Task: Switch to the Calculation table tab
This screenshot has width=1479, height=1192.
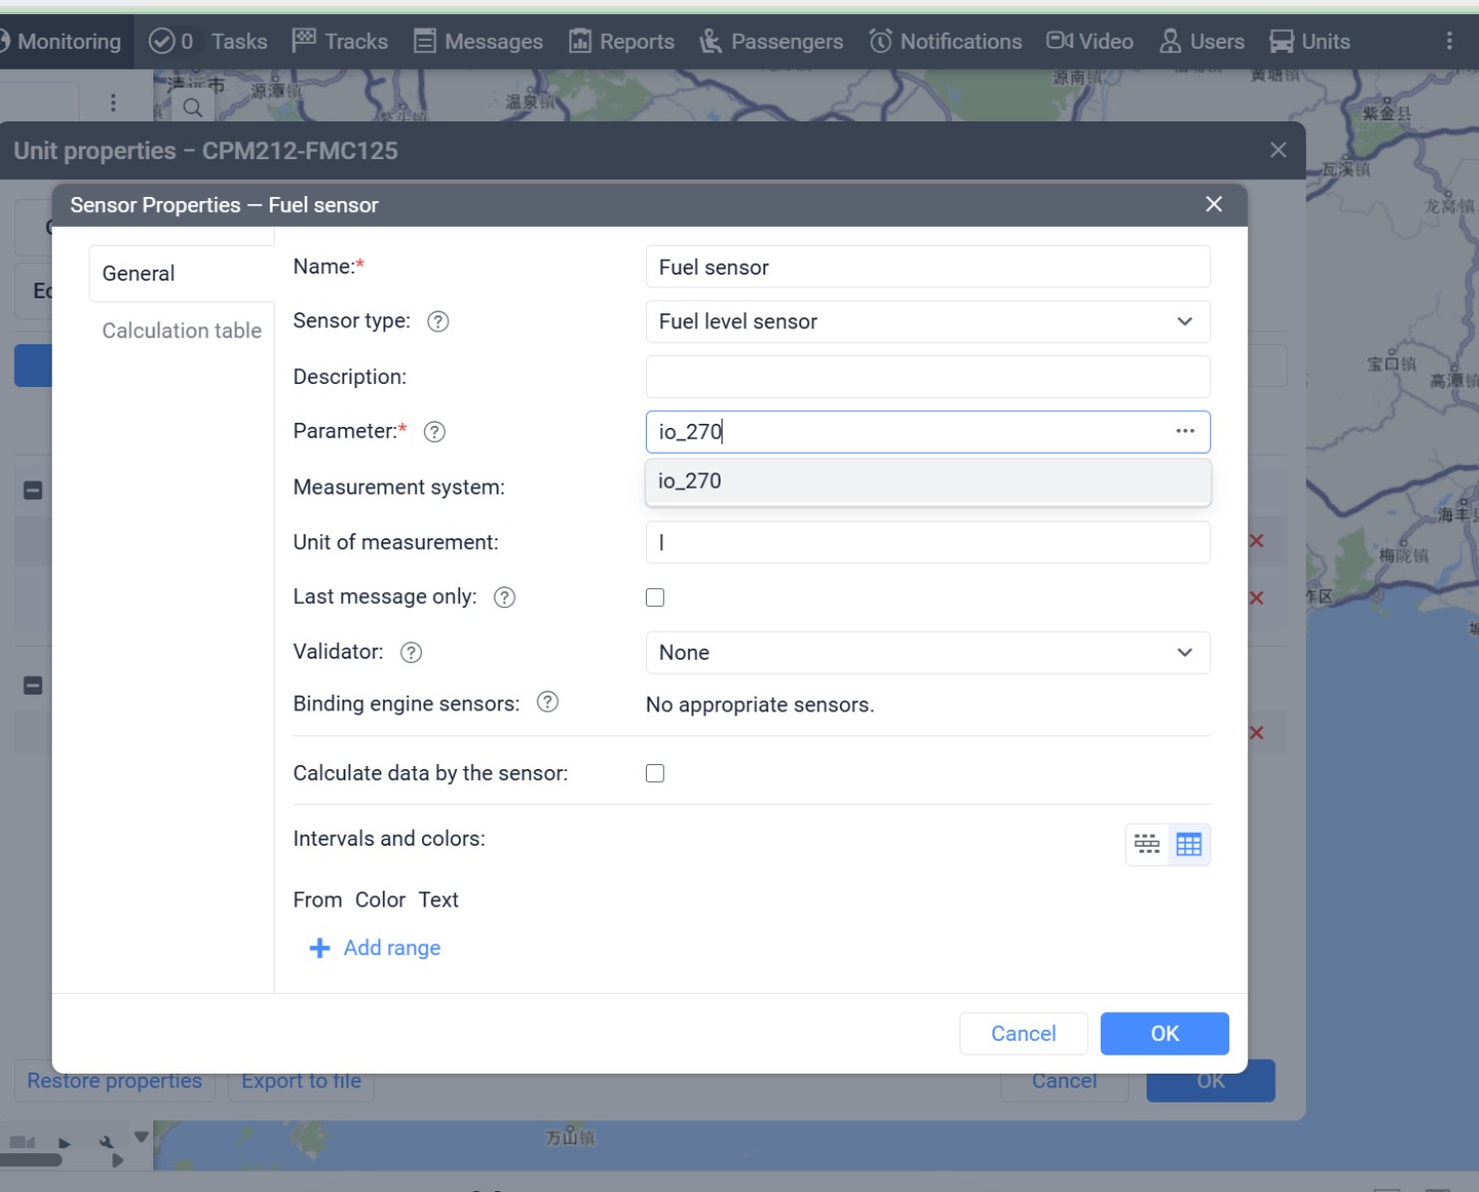Action: coord(182,330)
